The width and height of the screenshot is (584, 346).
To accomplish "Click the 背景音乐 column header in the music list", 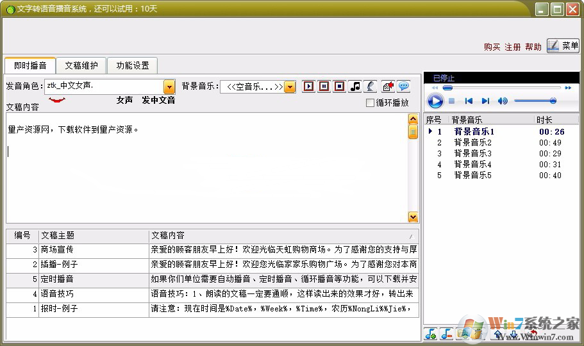I will point(492,120).
